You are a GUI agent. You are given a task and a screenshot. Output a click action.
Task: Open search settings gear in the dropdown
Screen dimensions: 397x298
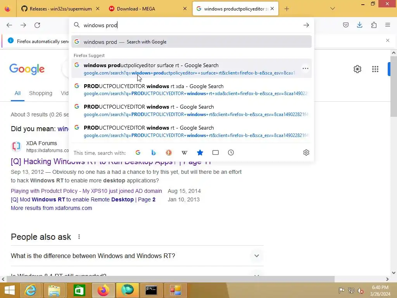click(306, 152)
